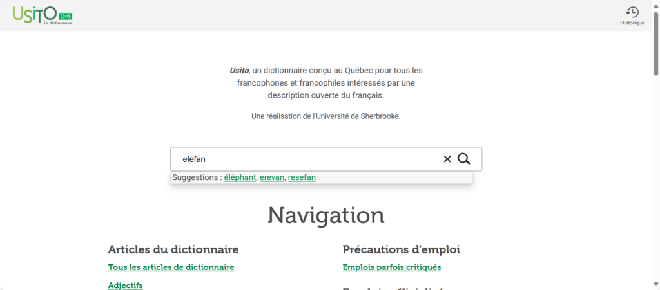Focus the search box containing "elefan"

pos(325,159)
